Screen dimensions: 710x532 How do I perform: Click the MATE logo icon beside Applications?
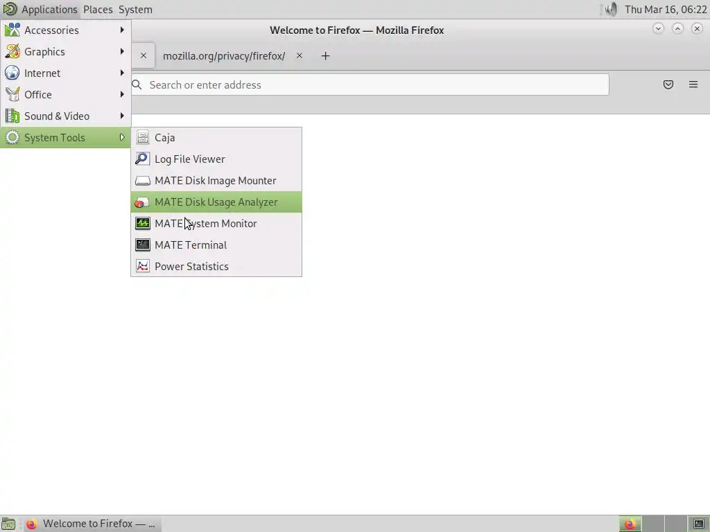[x=10, y=9]
